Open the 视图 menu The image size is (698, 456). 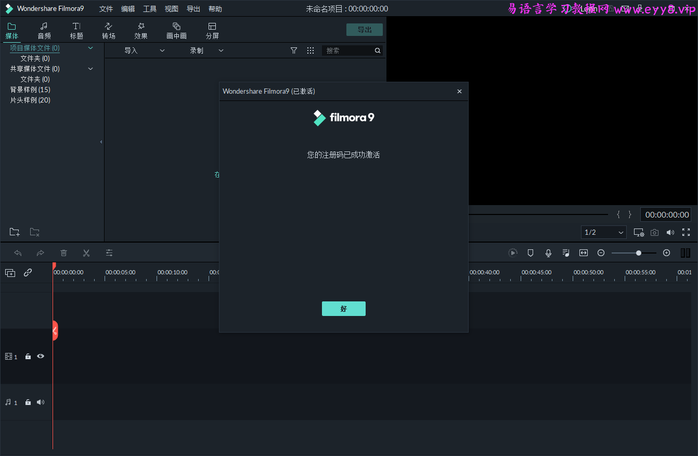coord(172,9)
